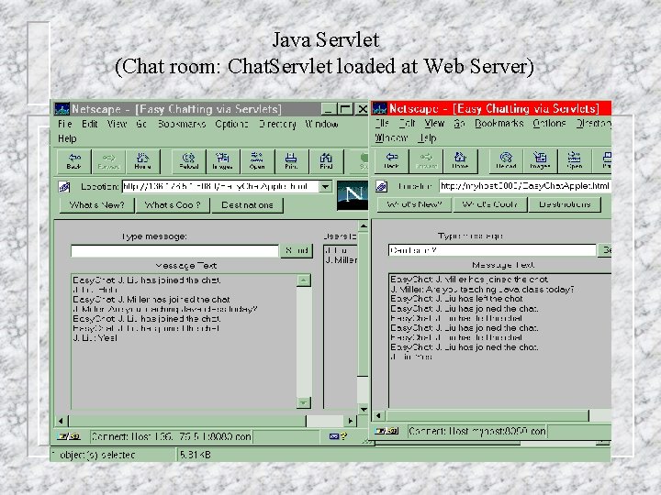
Task: Open the Options menu in the right window
Action: (x=549, y=124)
